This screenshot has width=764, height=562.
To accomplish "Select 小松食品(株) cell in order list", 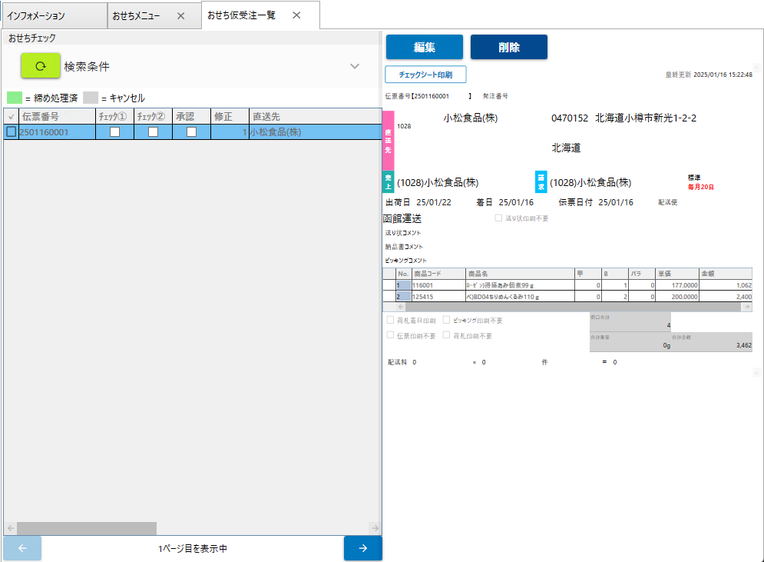I will 316,132.
